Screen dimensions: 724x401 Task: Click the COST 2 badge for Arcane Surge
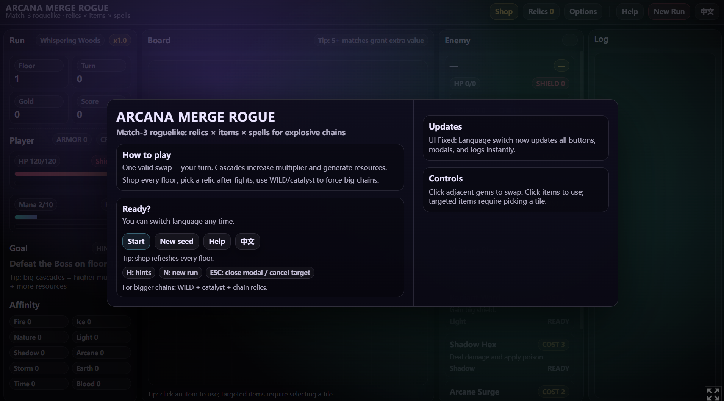click(553, 392)
